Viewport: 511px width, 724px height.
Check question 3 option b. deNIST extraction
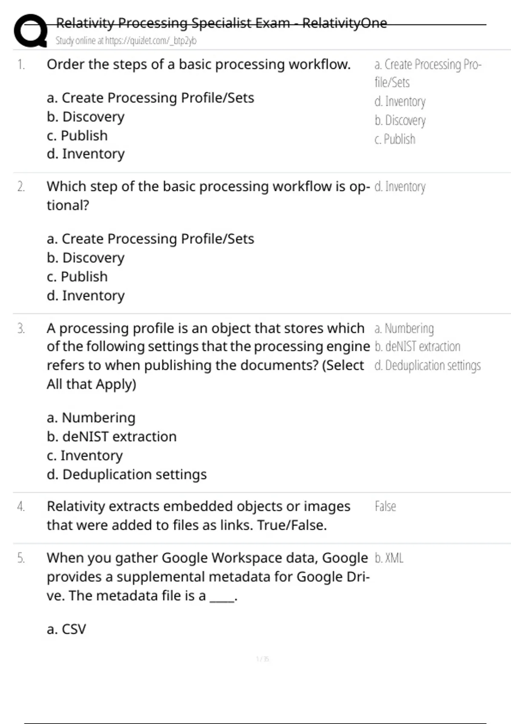112,437
